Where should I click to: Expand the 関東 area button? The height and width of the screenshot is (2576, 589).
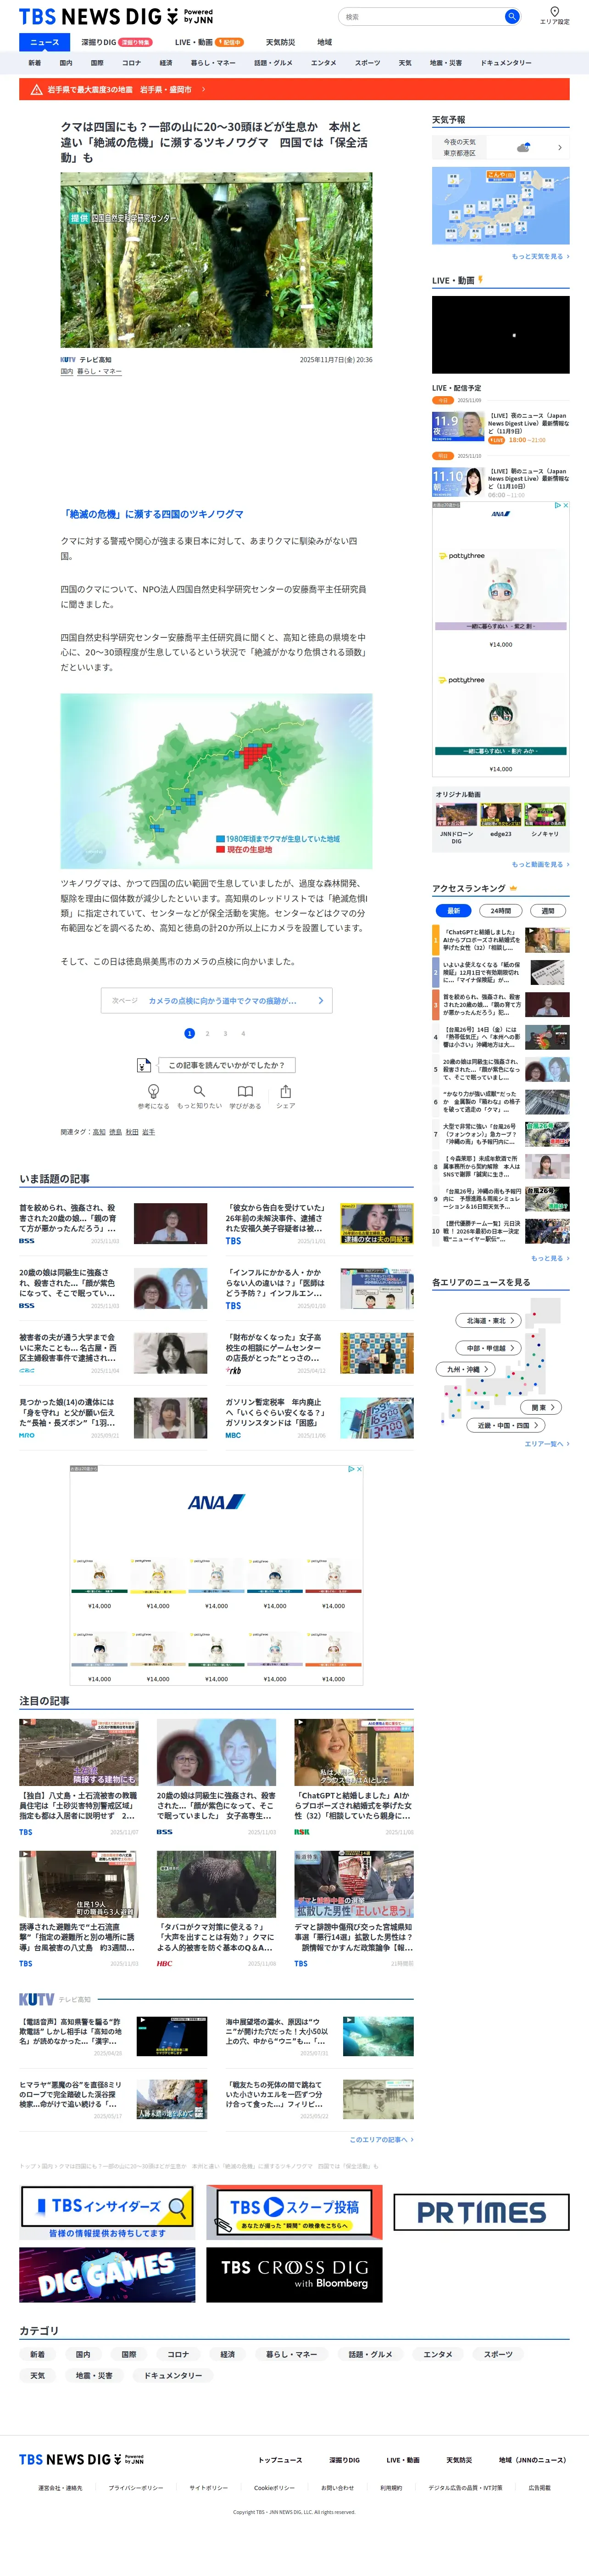pos(542,1407)
